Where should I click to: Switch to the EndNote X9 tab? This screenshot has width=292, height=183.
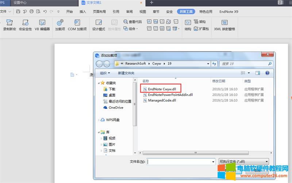[229, 12]
